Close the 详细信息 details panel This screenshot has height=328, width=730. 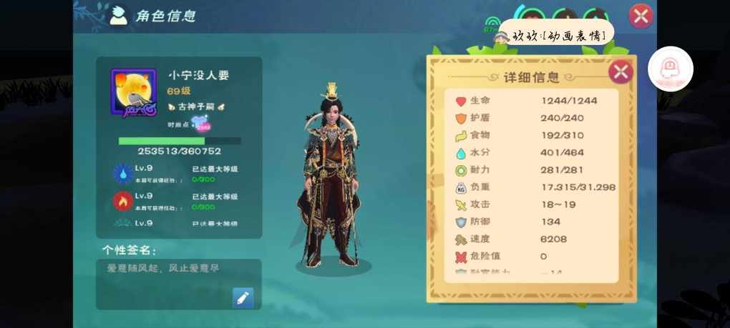(x=620, y=72)
